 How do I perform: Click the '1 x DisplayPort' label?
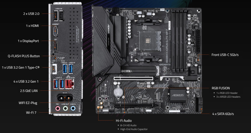coord(28,41)
